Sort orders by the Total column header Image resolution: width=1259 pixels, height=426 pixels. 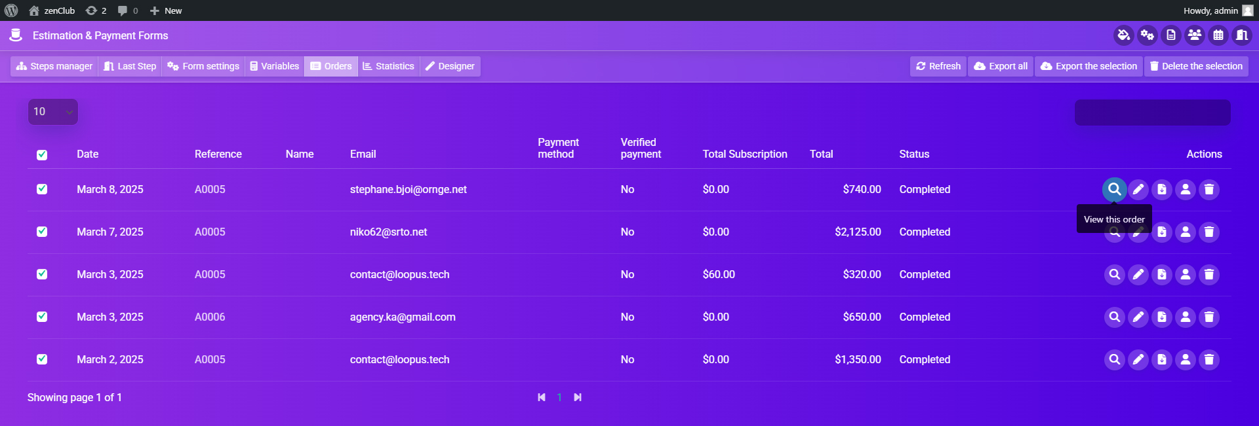[x=821, y=154]
